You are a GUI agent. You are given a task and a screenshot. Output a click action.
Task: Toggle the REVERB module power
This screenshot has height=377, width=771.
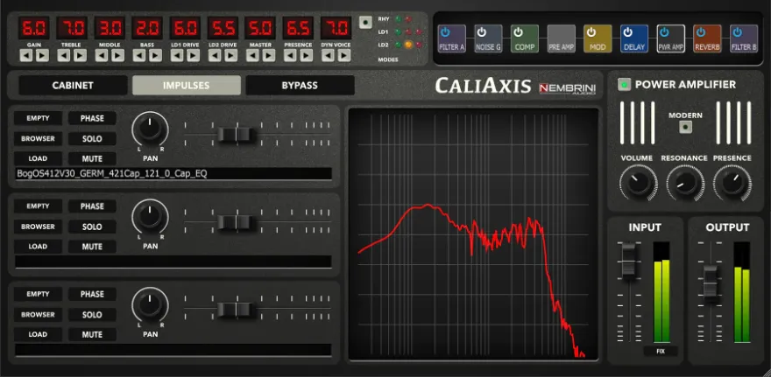tap(701, 31)
